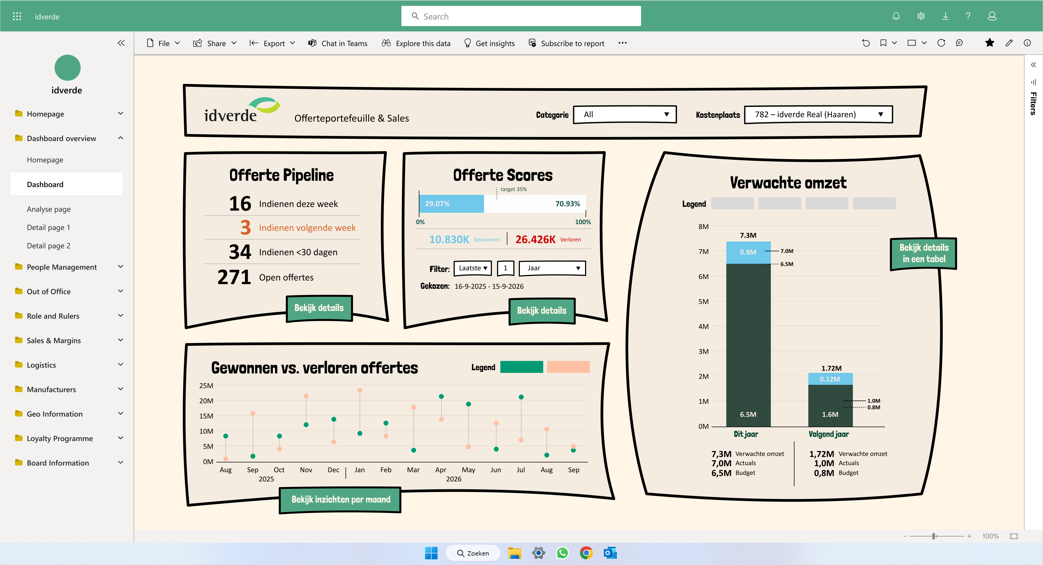Image resolution: width=1043 pixels, height=565 pixels.
Task: Expand the Filters pane chevrons
Action: (1033, 65)
